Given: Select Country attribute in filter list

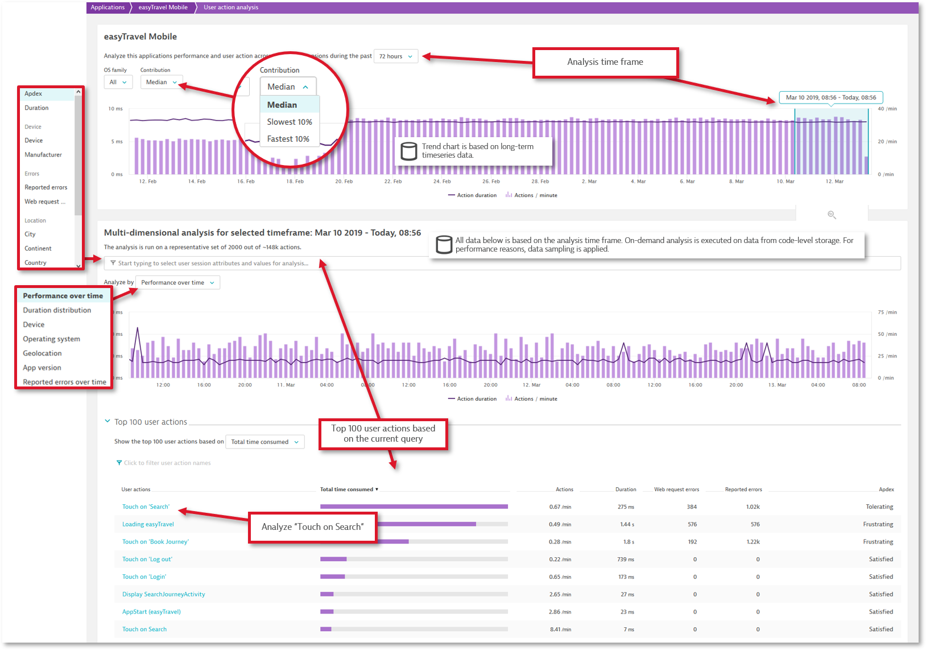Looking at the screenshot, I should (x=35, y=262).
